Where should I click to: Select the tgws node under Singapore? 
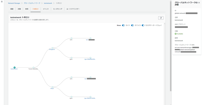(x=71, y=58)
